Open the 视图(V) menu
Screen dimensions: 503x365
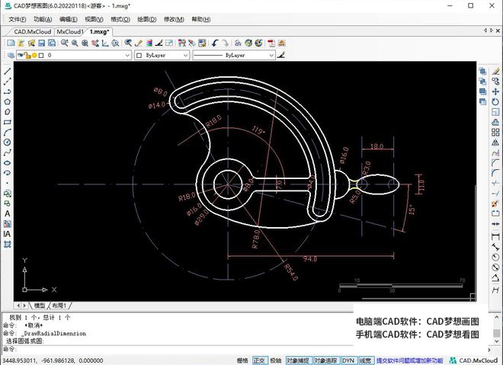(x=94, y=19)
